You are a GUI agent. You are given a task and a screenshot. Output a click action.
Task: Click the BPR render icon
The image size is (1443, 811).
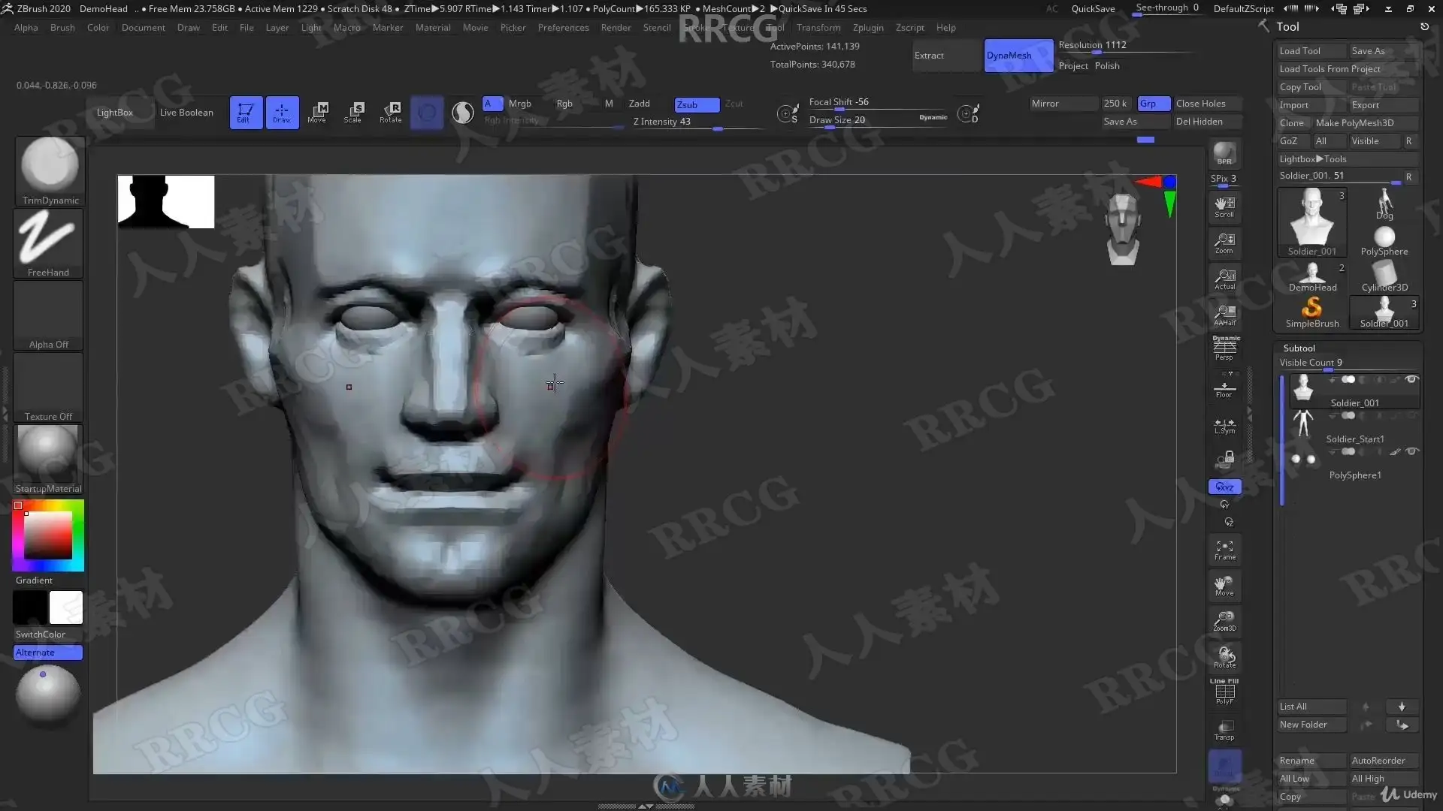pos(1224,154)
